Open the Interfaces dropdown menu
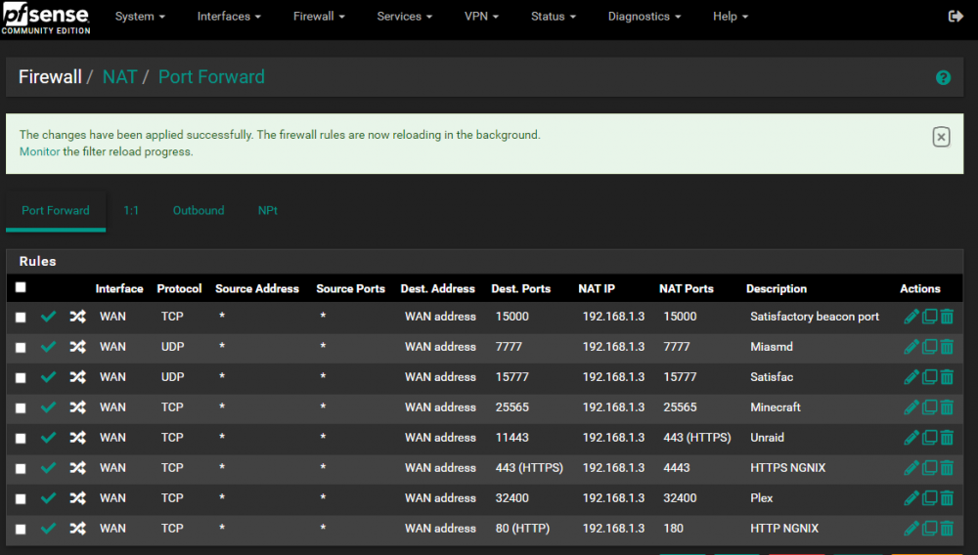The width and height of the screenshot is (978, 555). point(229,17)
